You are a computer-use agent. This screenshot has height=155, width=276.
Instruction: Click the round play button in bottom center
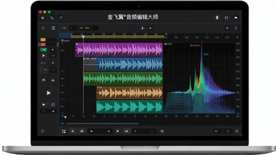click(x=118, y=131)
